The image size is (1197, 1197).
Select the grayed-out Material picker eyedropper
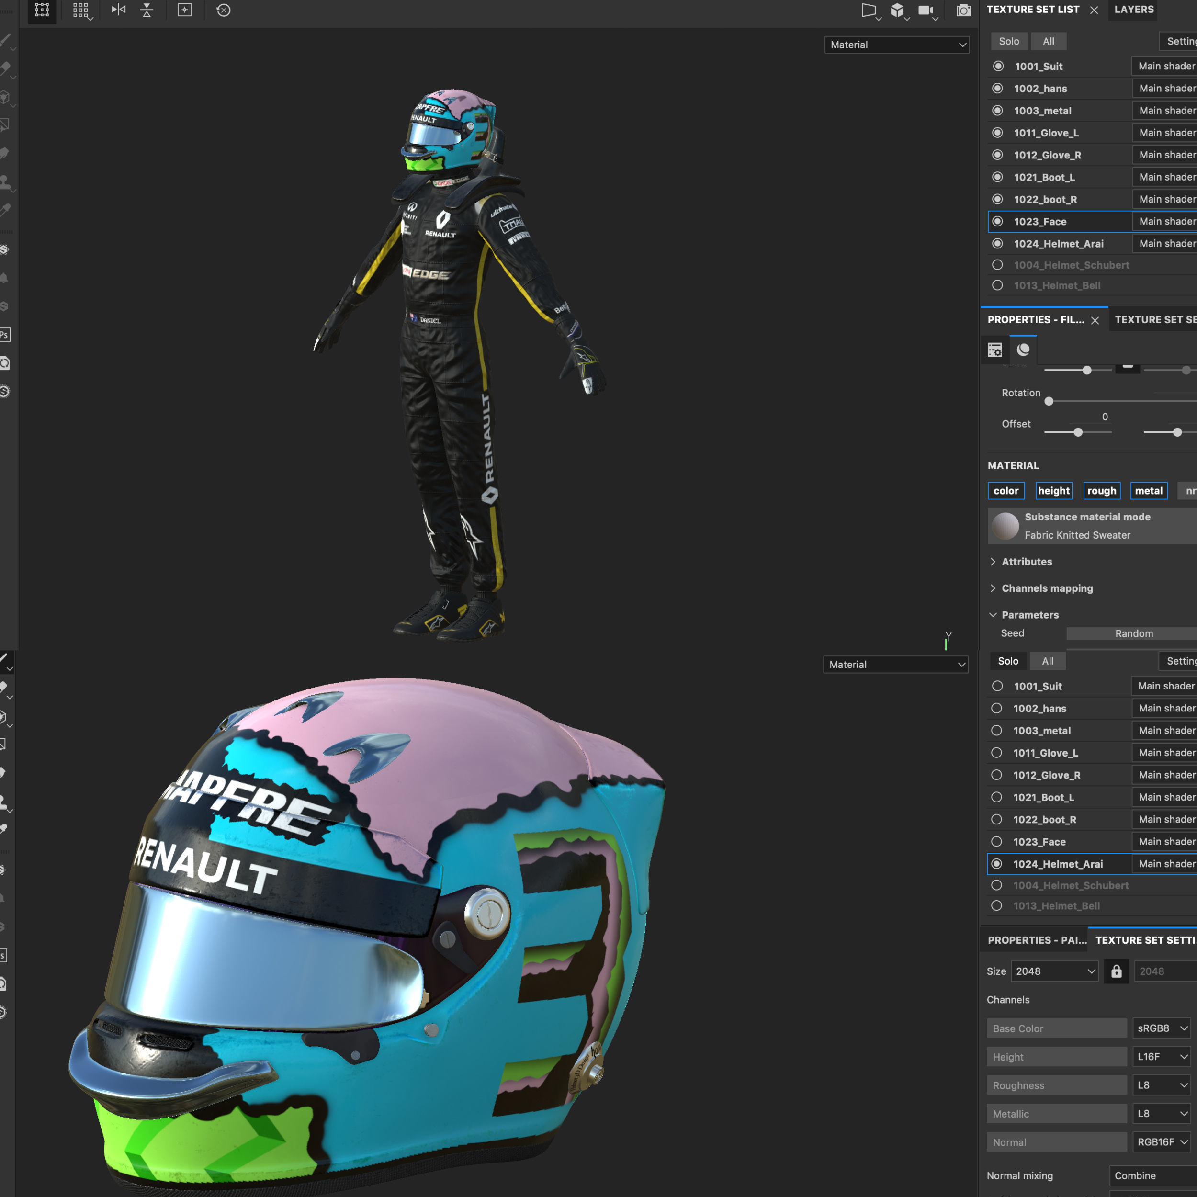5,210
